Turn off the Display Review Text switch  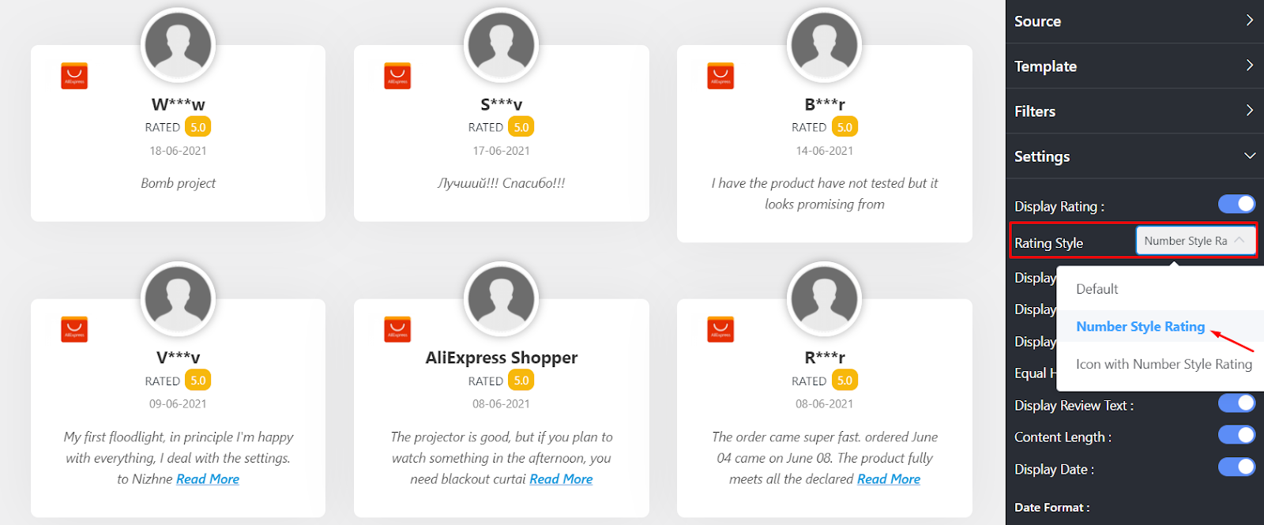click(1236, 403)
